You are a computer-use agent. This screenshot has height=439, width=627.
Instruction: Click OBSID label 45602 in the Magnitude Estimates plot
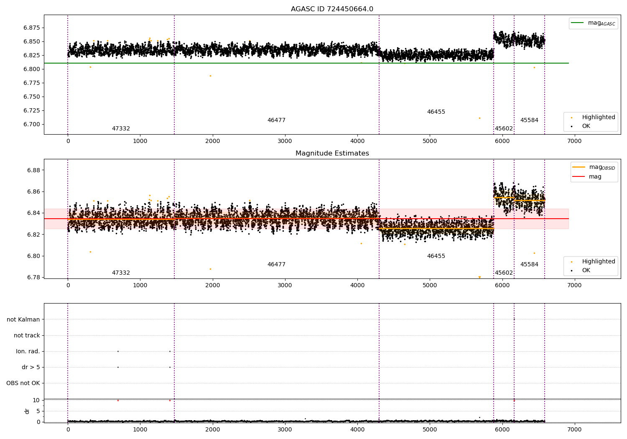click(x=504, y=273)
